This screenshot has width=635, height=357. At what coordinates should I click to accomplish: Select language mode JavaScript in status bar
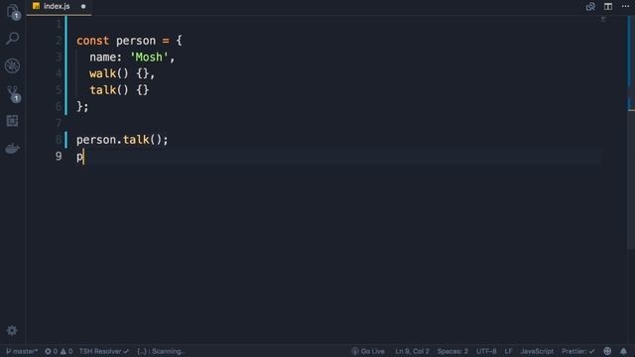click(537, 351)
